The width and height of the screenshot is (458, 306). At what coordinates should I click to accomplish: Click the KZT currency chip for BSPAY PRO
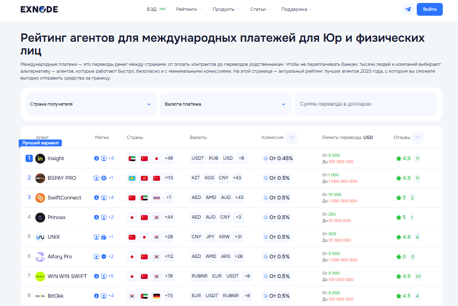[x=196, y=178]
